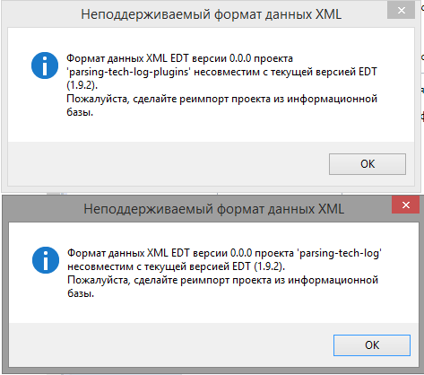Viewport: 424px width, 375px height.
Task: Click the 'parsing-tech-log' name in lower message
Action: [x=339, y=253]
